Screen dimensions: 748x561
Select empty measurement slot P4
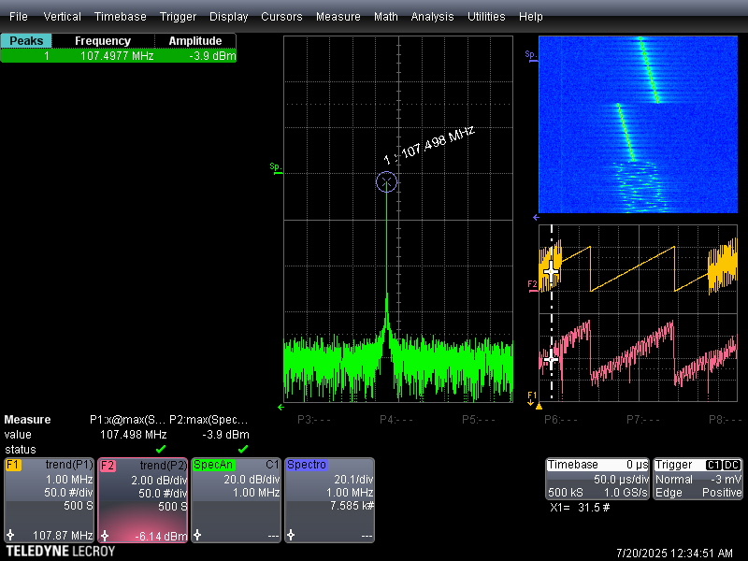tap(396, 420)
